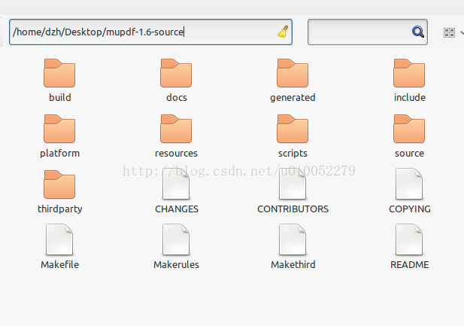This screenshot has width=464, height=326.
Task: Click the 'README' file name label
Action: click(x=410, y=265)
